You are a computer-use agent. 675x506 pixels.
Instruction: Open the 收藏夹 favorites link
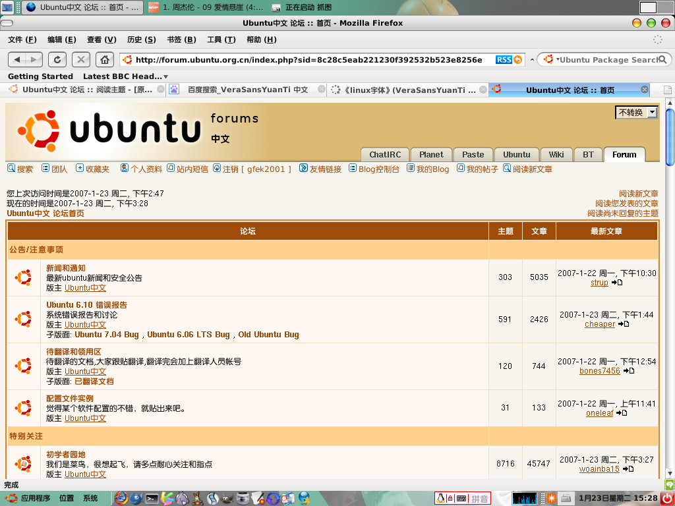coord(97,169)
